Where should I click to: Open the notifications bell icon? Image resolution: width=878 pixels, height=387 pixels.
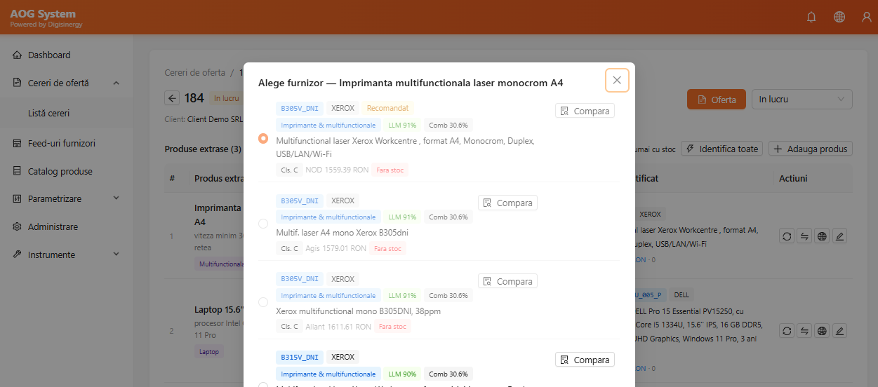coord(811,17)
